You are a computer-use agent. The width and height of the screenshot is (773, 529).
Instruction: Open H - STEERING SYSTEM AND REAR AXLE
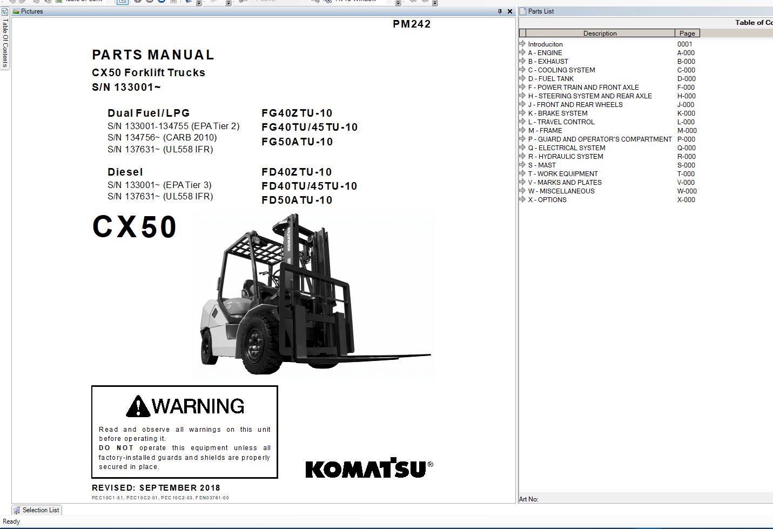pyautogui.click(x=590, y=96)
